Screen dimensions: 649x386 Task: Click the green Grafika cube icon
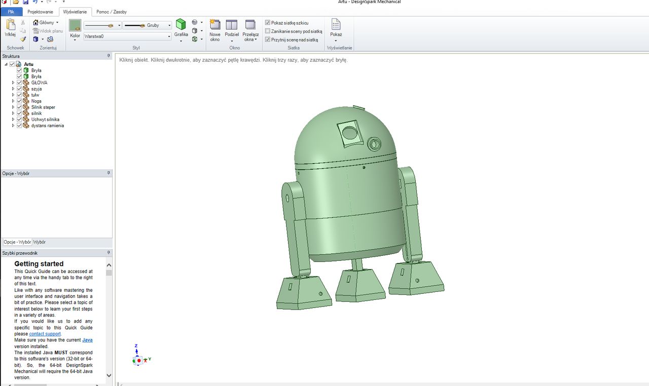(181, 24)
